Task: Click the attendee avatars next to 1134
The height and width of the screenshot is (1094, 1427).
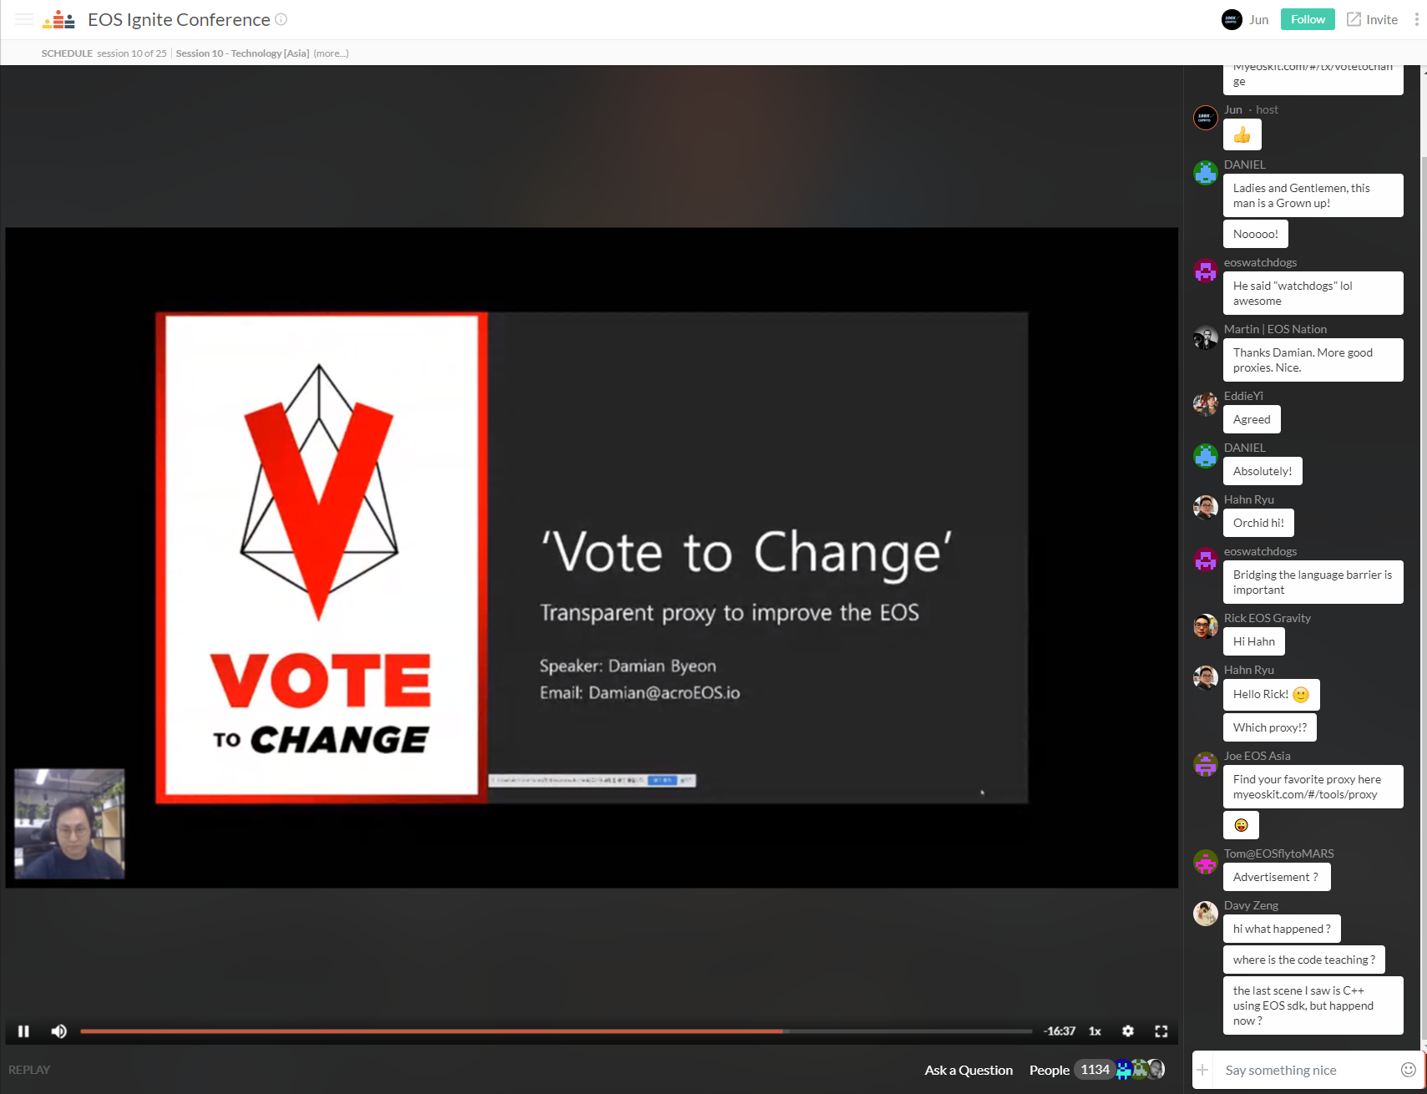Action: pos(1140,1070)
